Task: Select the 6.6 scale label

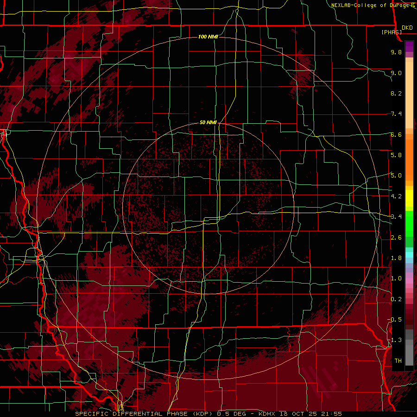Action: point(396,134)
